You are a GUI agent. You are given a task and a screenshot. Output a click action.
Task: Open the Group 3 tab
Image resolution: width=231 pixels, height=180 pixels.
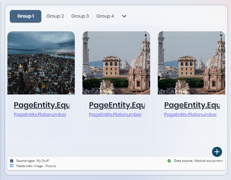pos(80,16)
